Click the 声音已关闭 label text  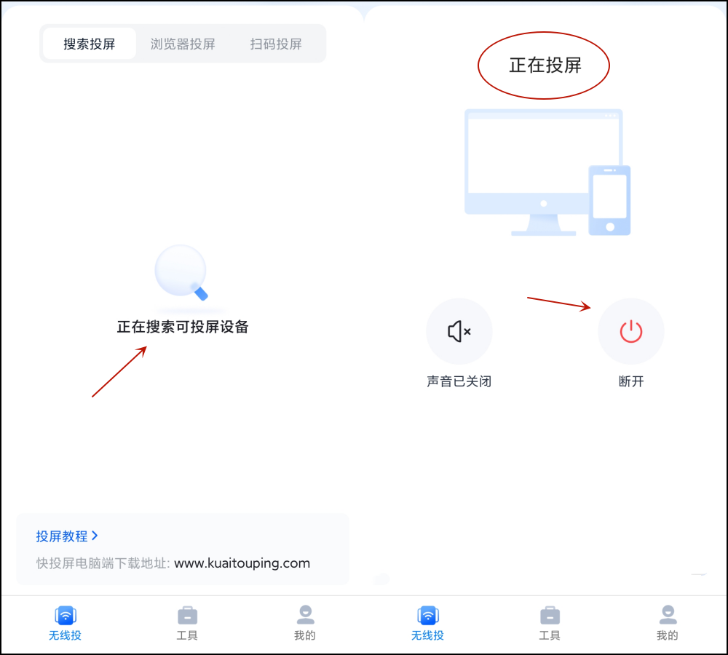(x=459, y=381)
